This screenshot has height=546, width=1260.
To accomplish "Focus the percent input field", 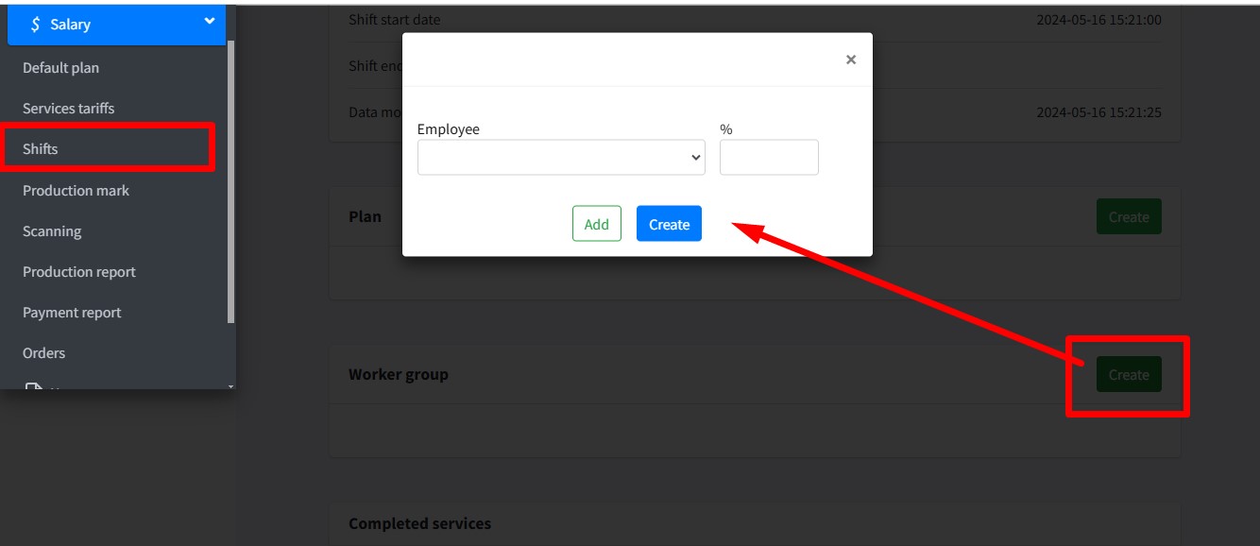I will click(x=768, y=158).
